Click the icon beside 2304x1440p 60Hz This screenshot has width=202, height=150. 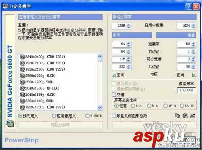click(22, 101)
